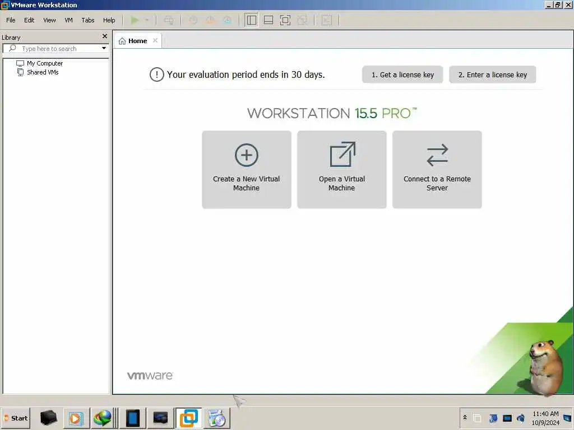The width and height of the screenshot is (574, 430).
Task: Click the VMware Workstation title bar icon
Action: [x=5, y=5]
